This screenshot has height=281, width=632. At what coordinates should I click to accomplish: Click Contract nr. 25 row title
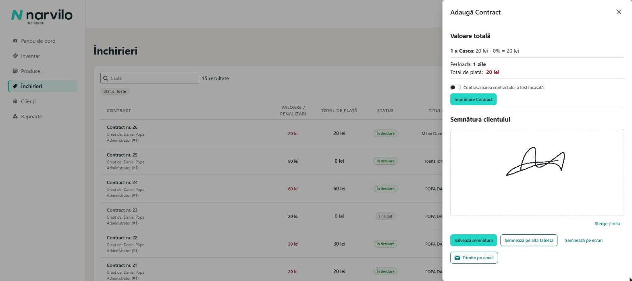pyautogui.click(x=122, y=155)
